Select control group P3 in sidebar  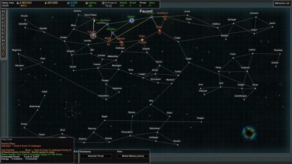(3, 22)
